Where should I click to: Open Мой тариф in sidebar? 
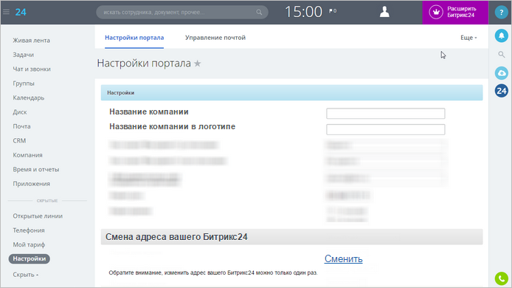[x=29, y=244]
